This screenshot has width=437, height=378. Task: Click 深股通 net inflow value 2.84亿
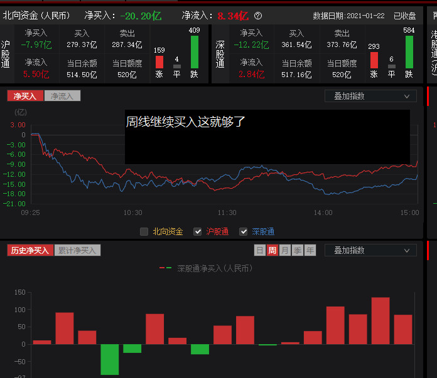click(x=251, y=75)
